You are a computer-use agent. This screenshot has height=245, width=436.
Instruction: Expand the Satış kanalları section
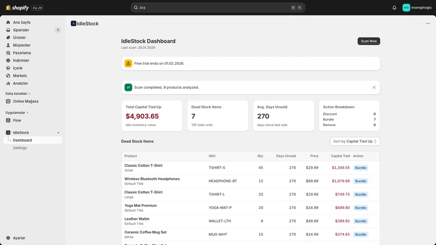coord(18,94)
